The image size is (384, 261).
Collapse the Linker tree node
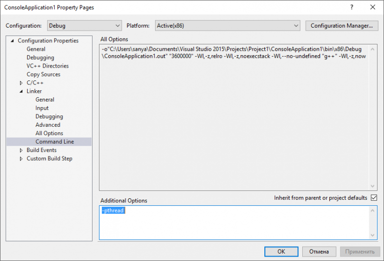[x=21, y=91]
